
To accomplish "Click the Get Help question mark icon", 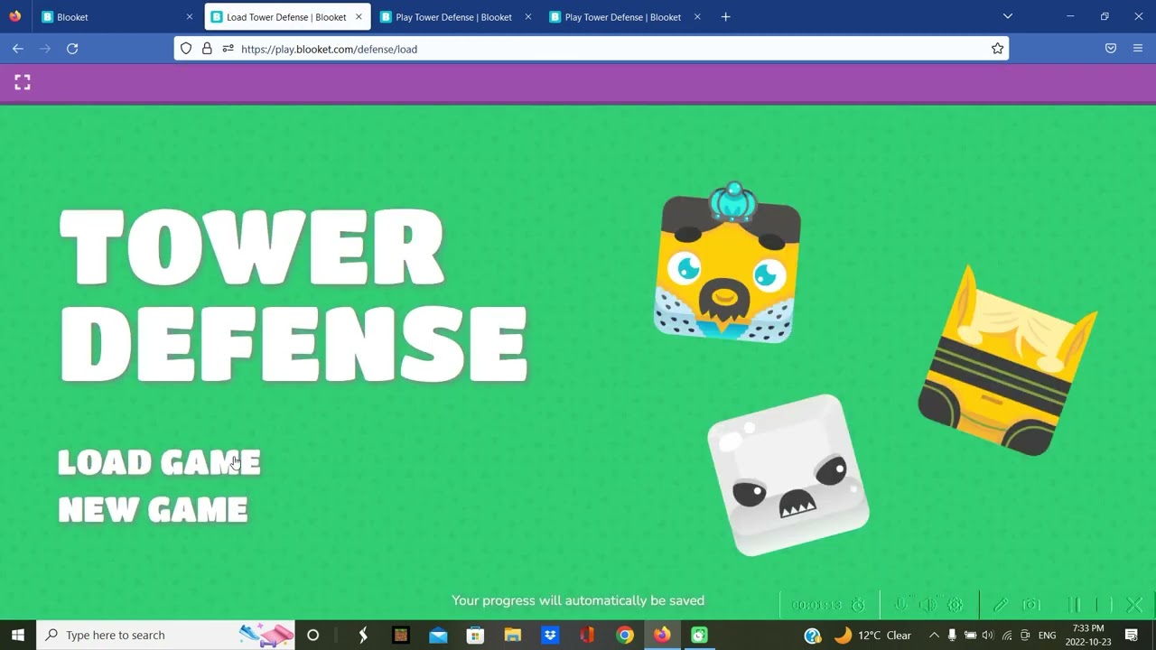I will (812, 636).
